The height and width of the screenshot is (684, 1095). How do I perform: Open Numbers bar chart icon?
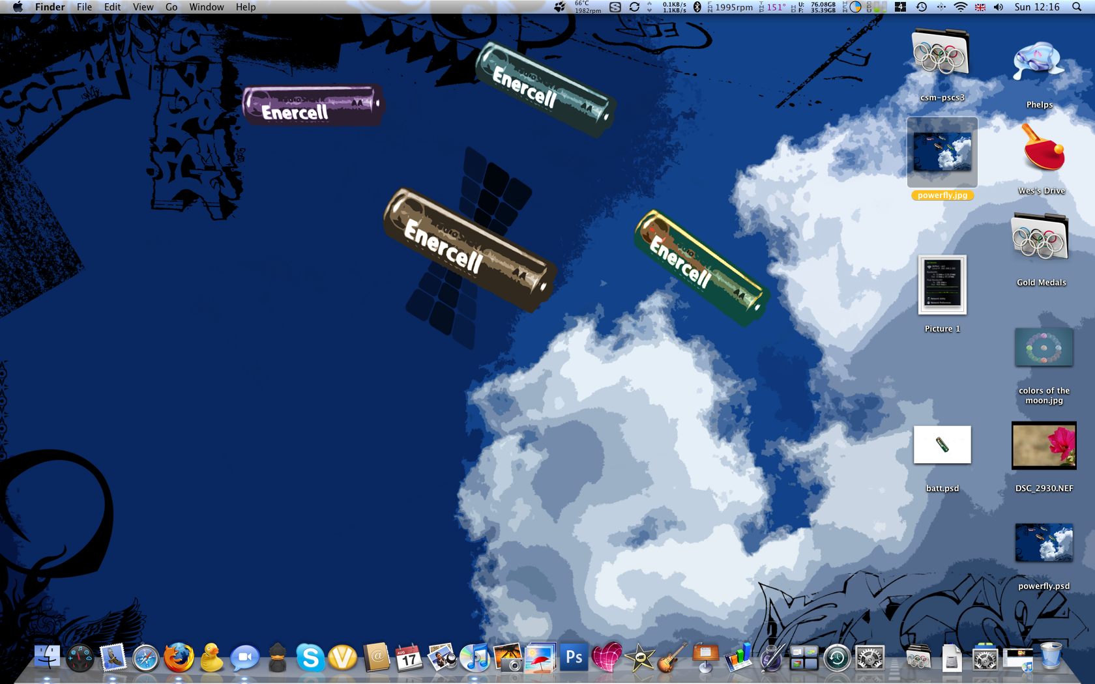[x=738, y=657]
